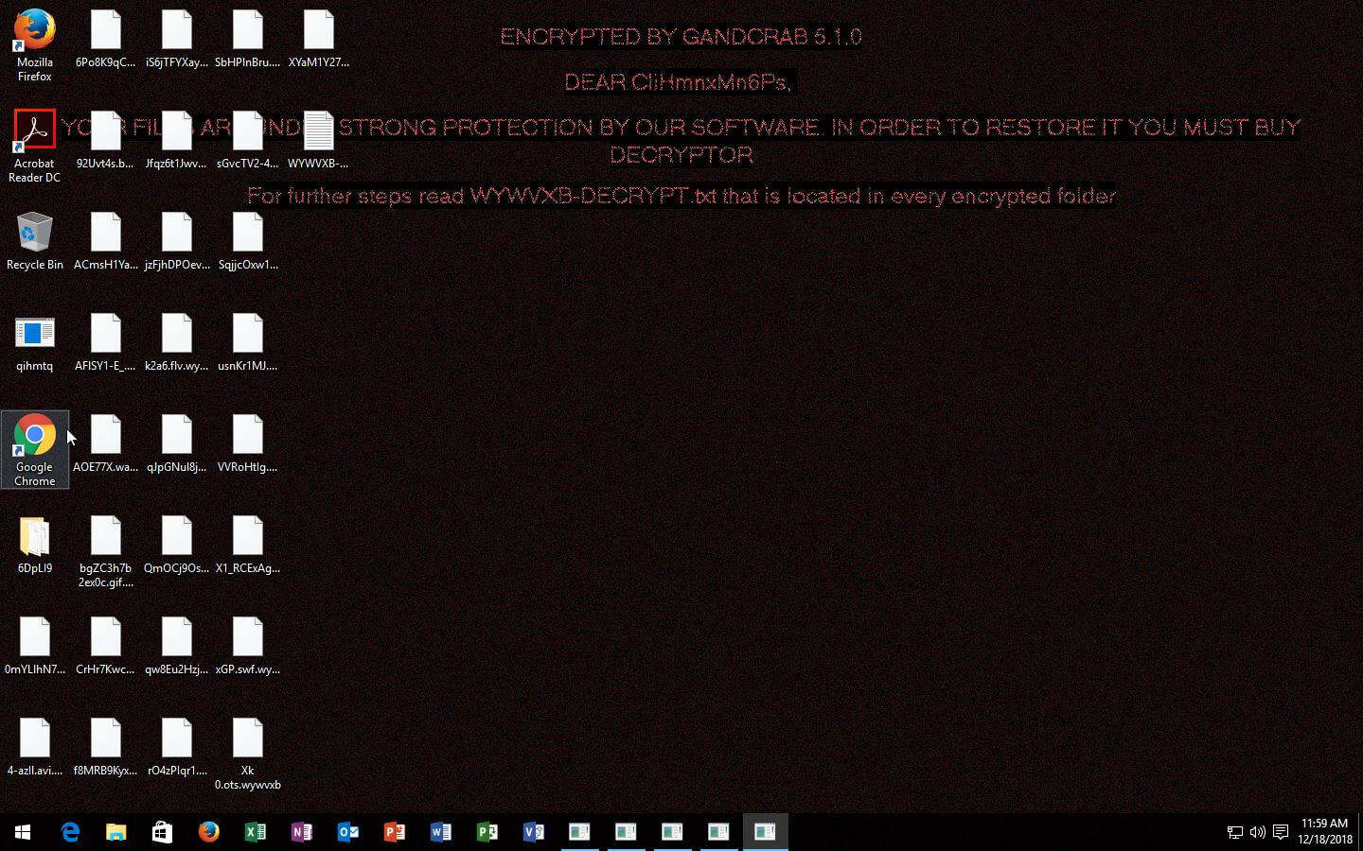
Task: Open Microsoft Edge from taskbar
Action: 70,832
